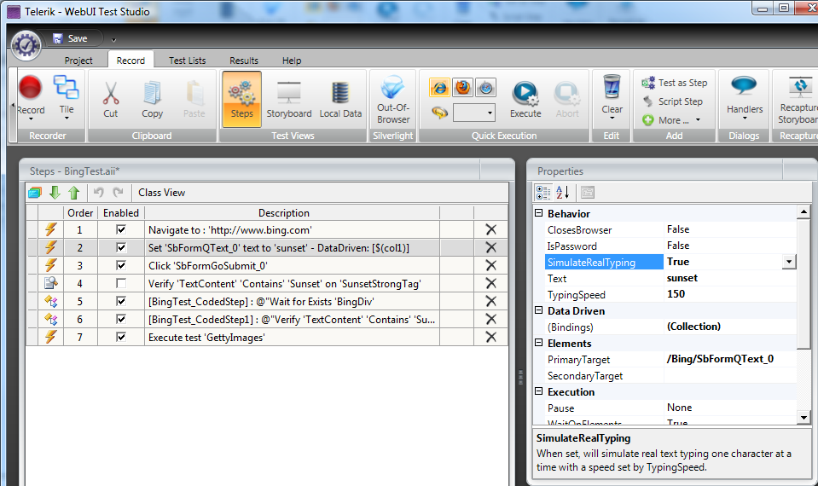Screen dimensions: 818x486
Task: Select step 3 Click 'SbFormGoSubmit_0'
Action: click(x=267, y=265)
